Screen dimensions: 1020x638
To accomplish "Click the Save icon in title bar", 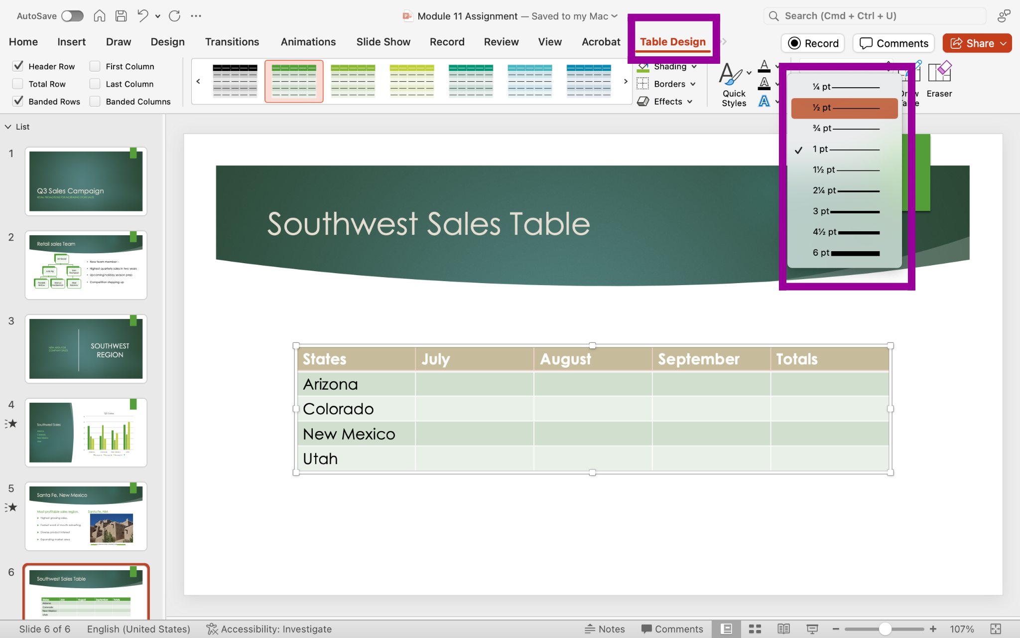I will coord(121,16).
